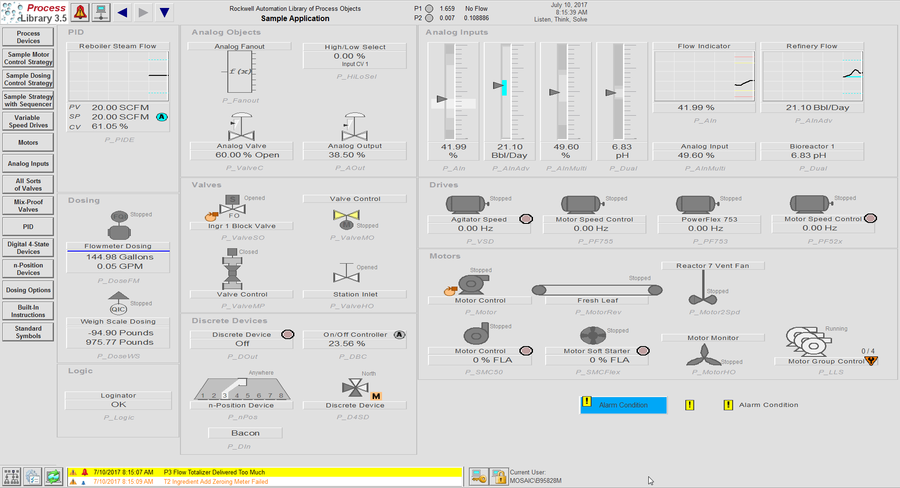Click the alarm inhibit indicator on P_LLS
This screenshot has height=488, width=900.
coord(871,361)
